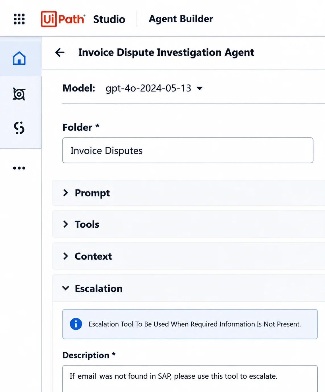Image resolution: width=325 pixels, height=392 pixels.
Task: Click the Prompt section title
Action: pos(92,193)
